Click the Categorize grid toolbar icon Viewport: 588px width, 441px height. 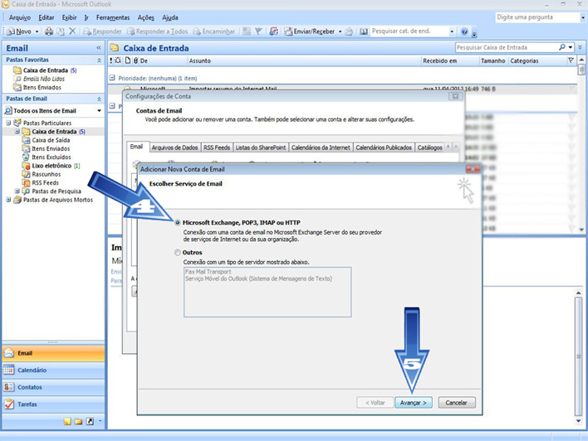[247, 31]
